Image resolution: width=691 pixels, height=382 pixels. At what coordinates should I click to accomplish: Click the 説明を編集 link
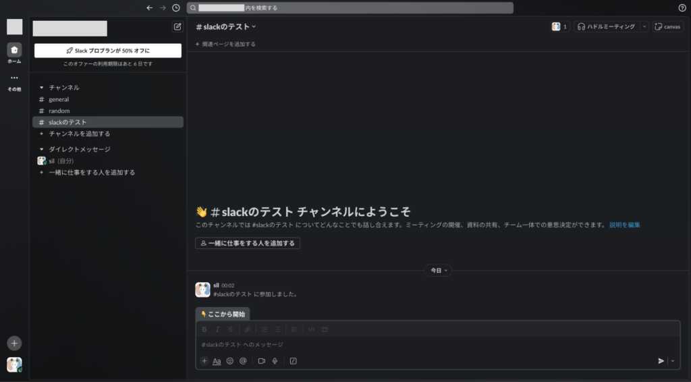624,225
